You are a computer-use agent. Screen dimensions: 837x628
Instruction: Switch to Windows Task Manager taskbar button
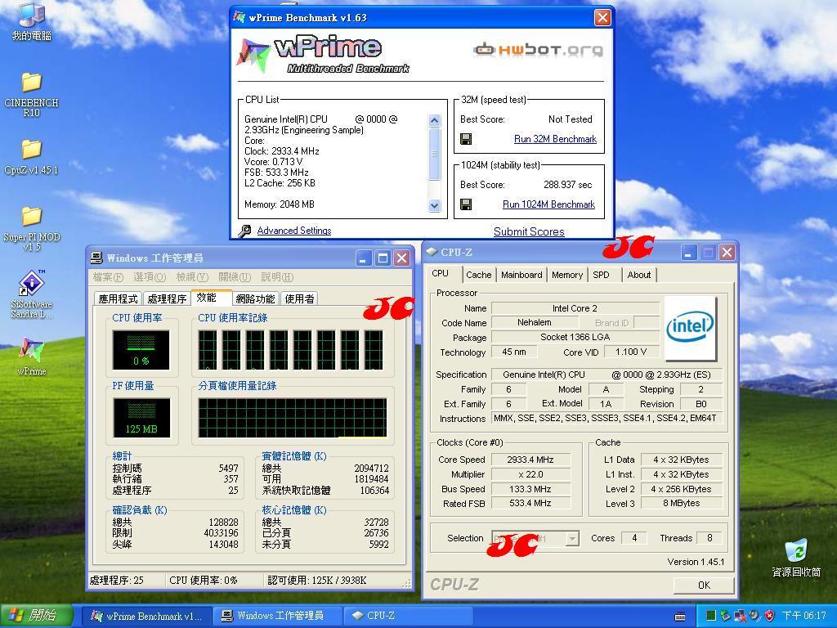[x=276, y=616]
